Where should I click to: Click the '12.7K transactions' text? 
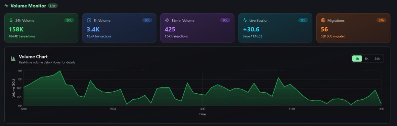pos(99,36)
